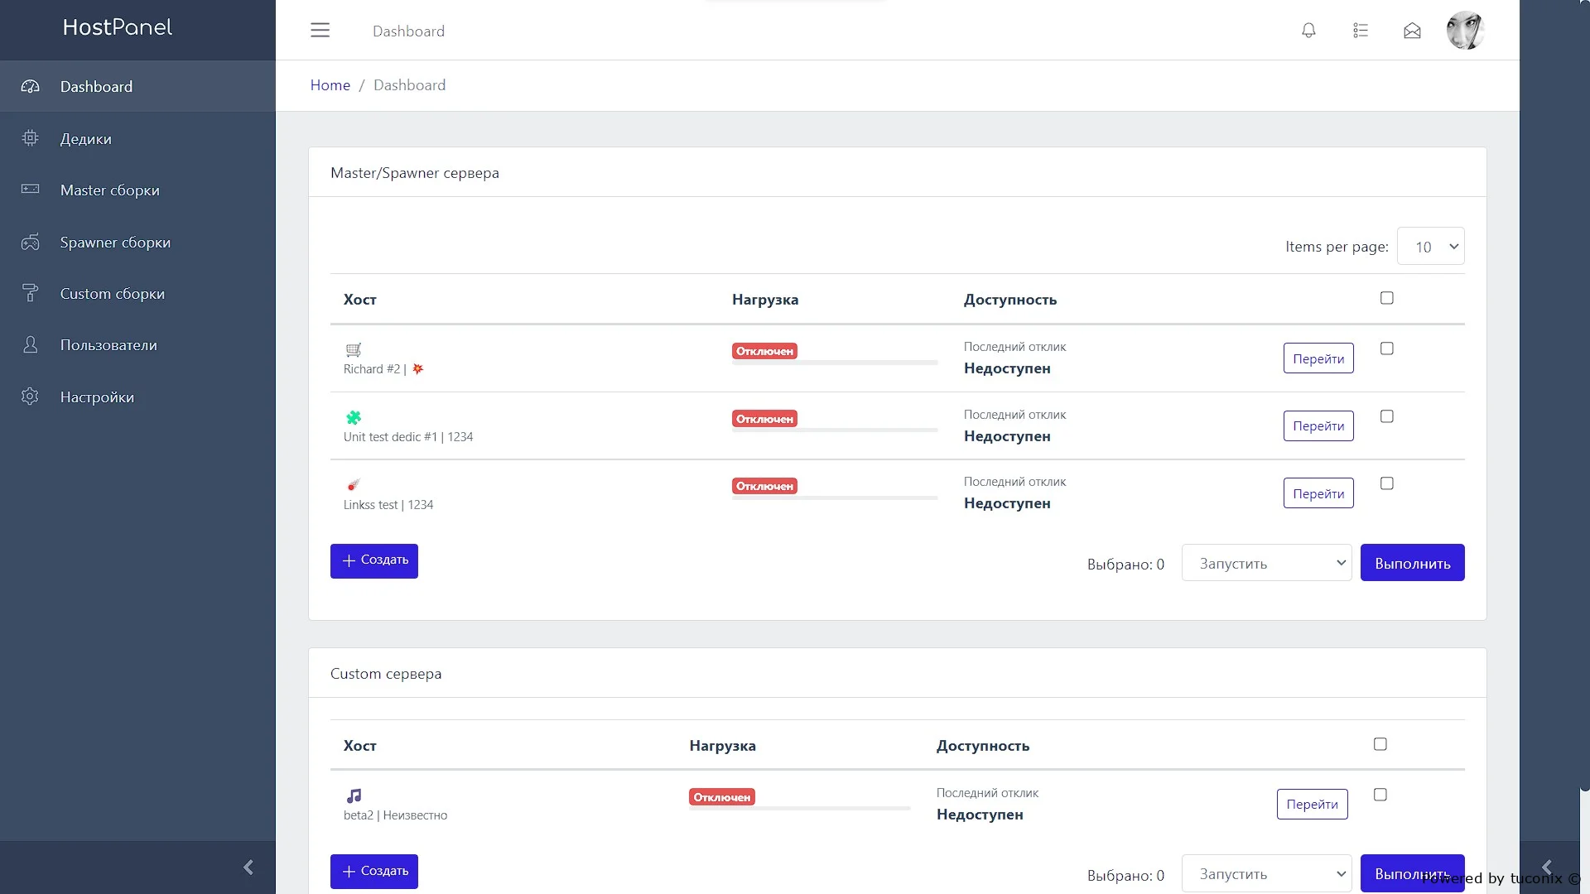Image resolution: width=1590 pixels, height=894 pixels.
Task: Click the music note icon for beta2
Action: [x=354, y=795]
